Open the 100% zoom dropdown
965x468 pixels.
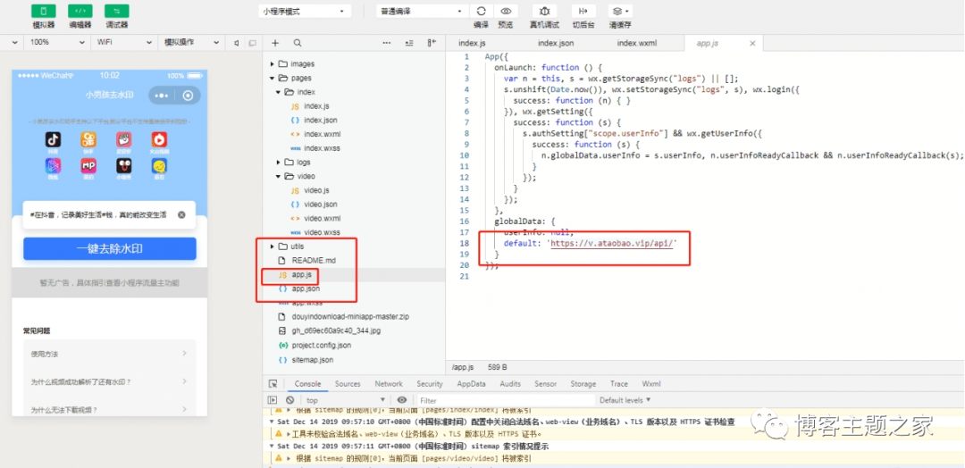click(x=57, y=43)
